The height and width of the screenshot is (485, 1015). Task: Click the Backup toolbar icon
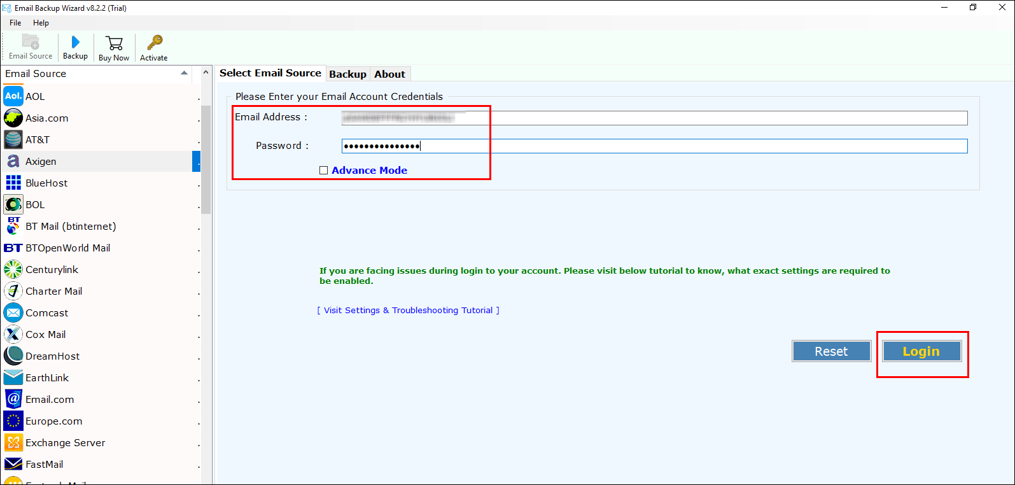tap(75, 42)
